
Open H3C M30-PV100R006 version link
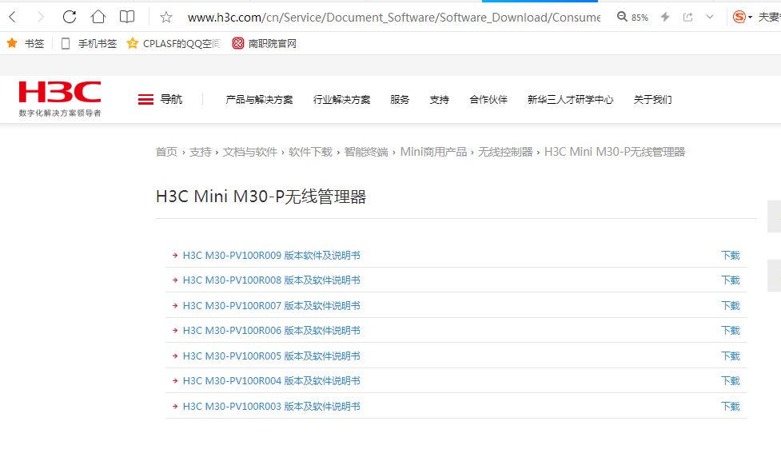coord(272,331)
